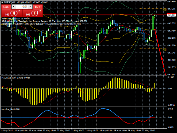This screenshot has width=177, height=133.
Task: Click the 161.005 price axis label
Action: [172, 75]
